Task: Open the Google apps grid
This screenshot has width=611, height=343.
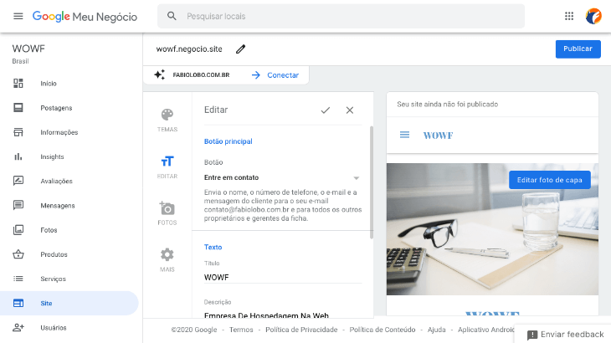Action: (569, 16)
